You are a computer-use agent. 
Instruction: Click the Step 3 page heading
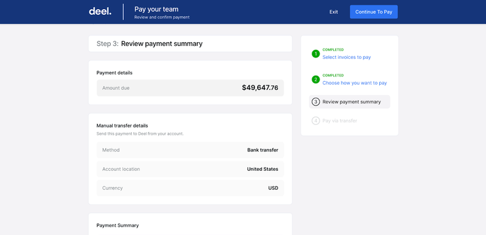coord(150,43)
